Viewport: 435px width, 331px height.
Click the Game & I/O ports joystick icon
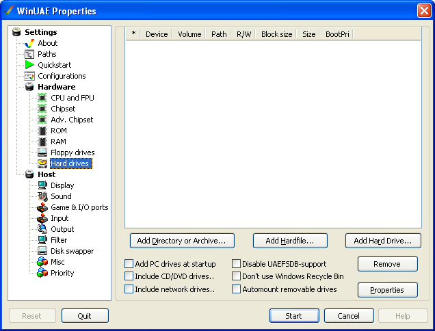pyautogui.click(x=42, y=207)
